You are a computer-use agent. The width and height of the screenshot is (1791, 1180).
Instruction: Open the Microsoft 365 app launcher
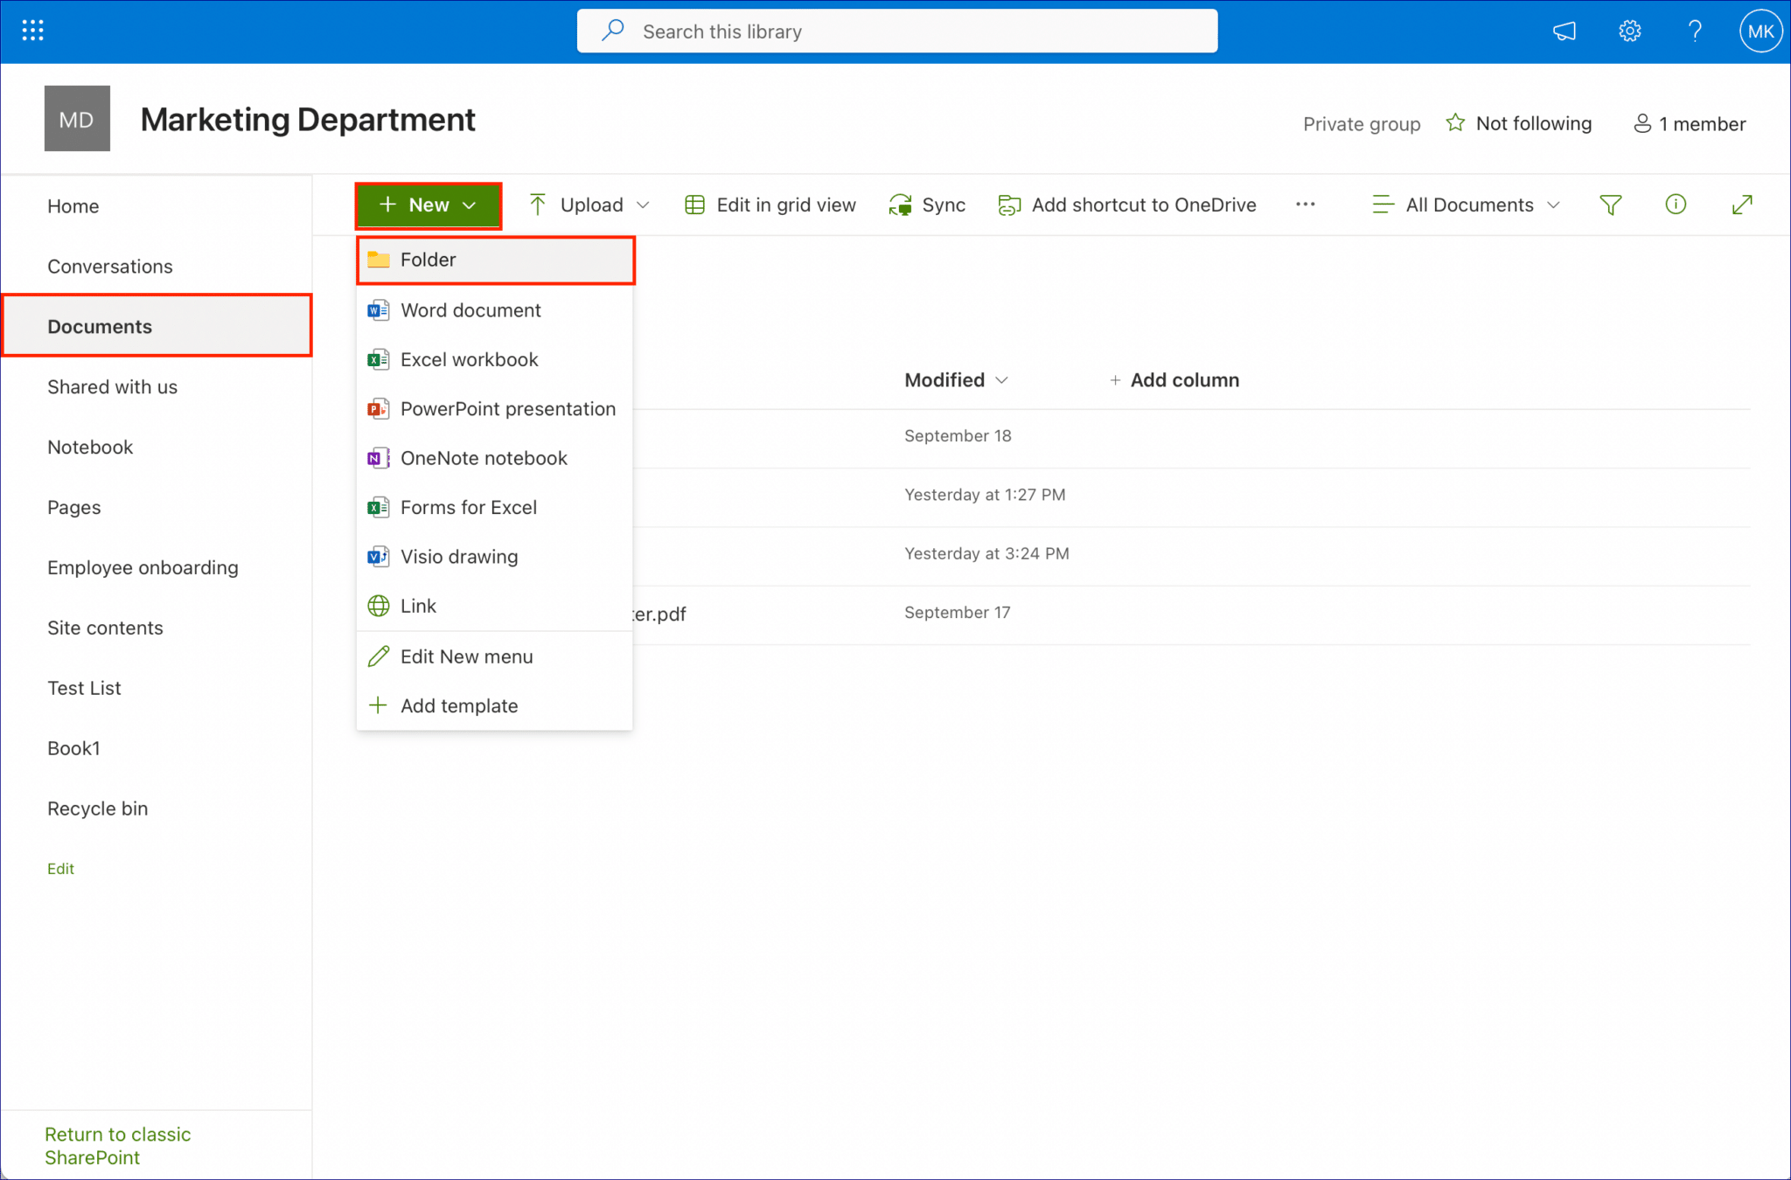[31, 30]
